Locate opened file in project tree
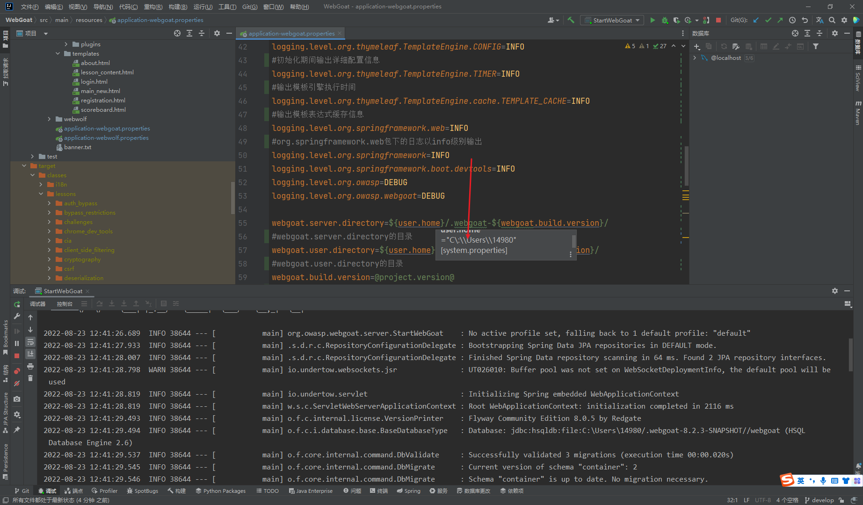The image size is (863, 505). click(177, 33)
